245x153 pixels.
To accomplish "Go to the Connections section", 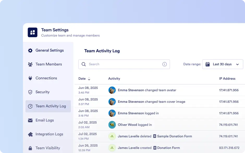I will coord(48,78).
